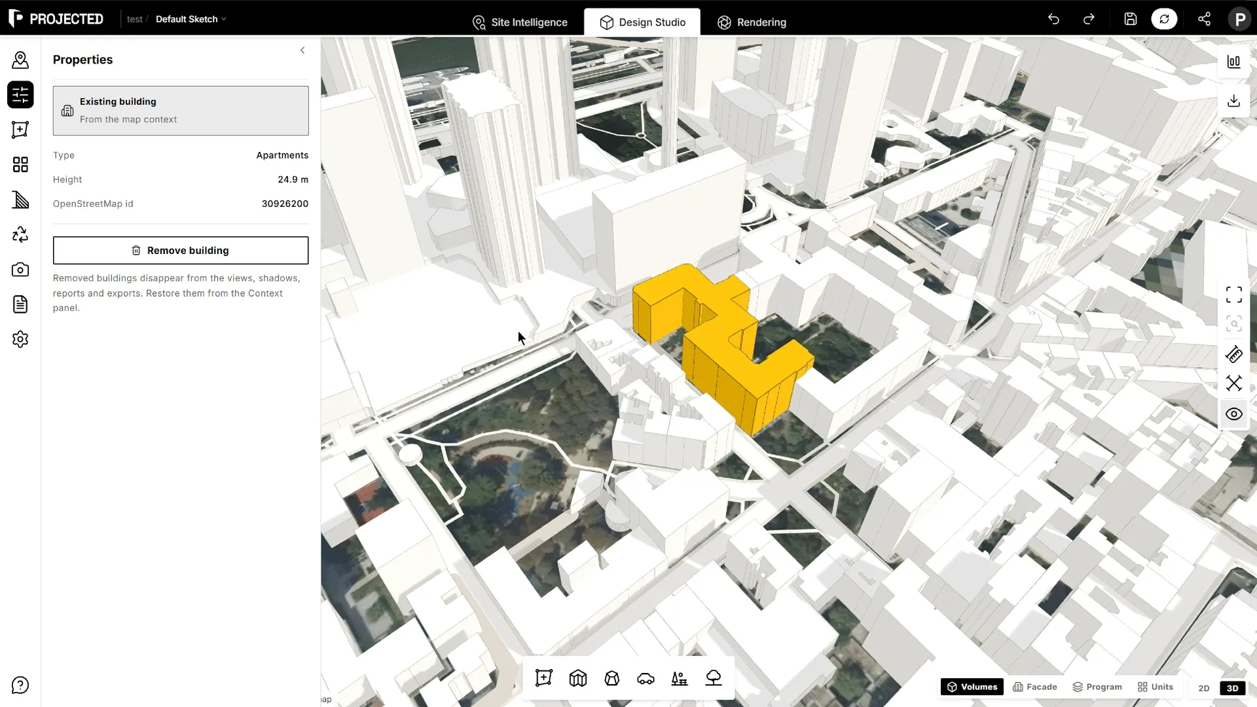
Task: Open the document report icon in sidebar
Action: (20, 304)
